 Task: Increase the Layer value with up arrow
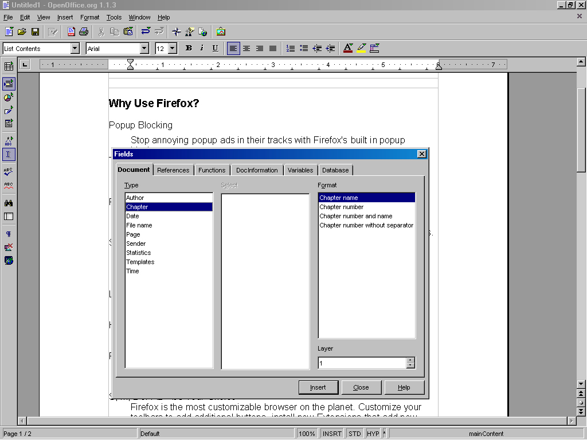coord(410,360)
